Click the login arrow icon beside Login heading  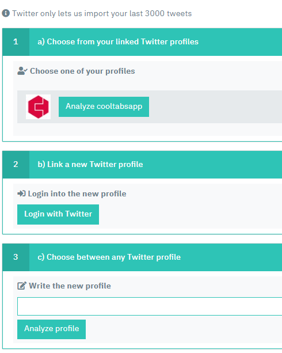(22, 193)
